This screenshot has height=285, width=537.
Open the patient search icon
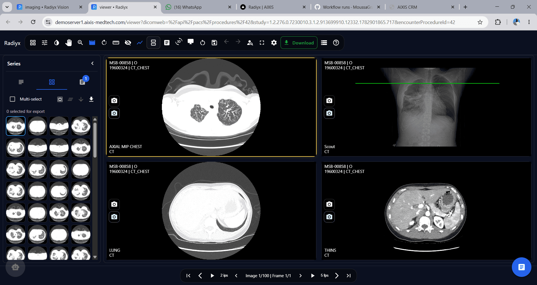pyautogui.click(x=250, y=43)
